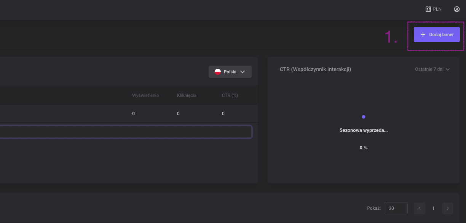Select the banner row showing zero statistics

click(126, 114)
